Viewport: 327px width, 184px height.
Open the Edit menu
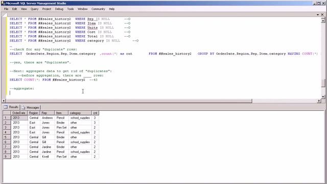[14, 9]
